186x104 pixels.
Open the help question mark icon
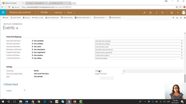(178, 13)
